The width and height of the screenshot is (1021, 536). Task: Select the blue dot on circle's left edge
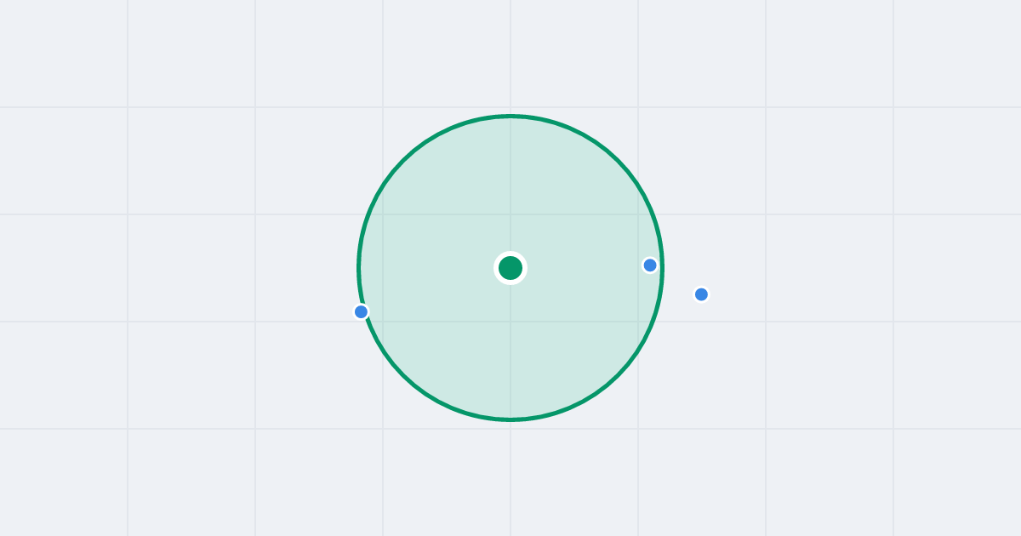pos(361,312)
